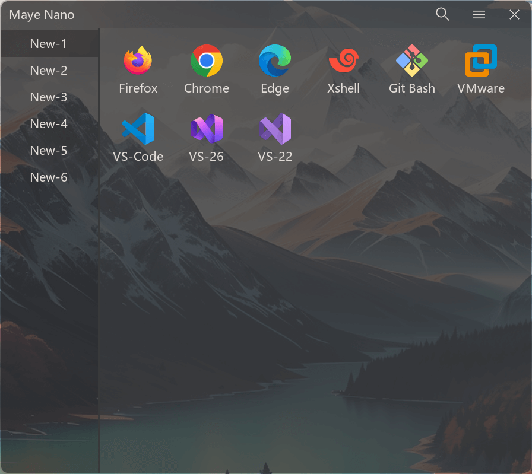The width and height of the screenshot is (532, 474).
Task: Close the Maye Nano window
Action: pyautogui.click(x=514, y=15)
